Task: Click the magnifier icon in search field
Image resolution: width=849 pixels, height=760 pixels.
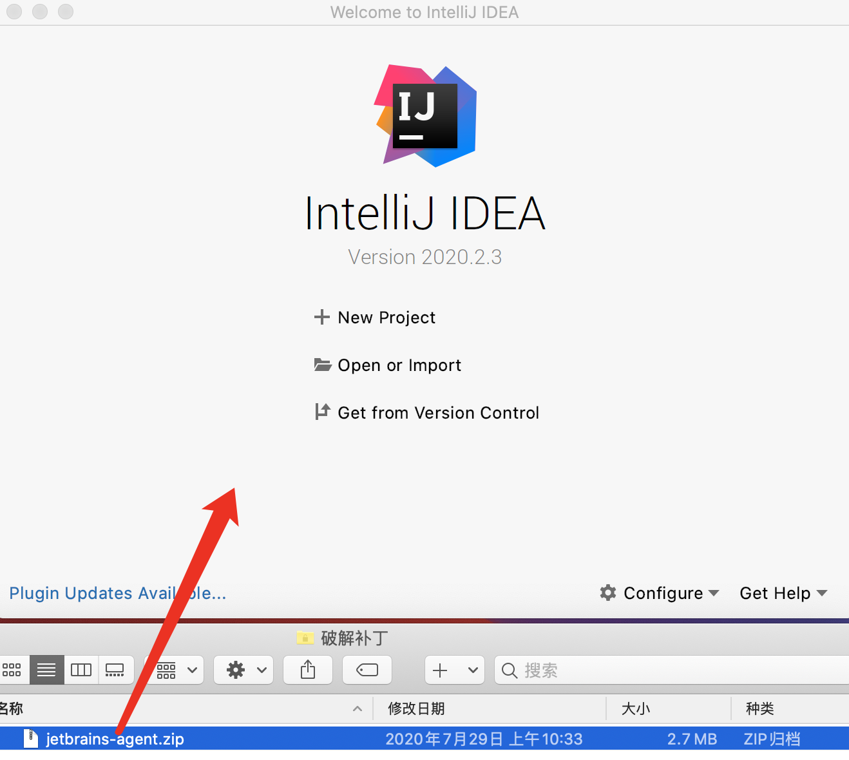Action: [510, 670]
